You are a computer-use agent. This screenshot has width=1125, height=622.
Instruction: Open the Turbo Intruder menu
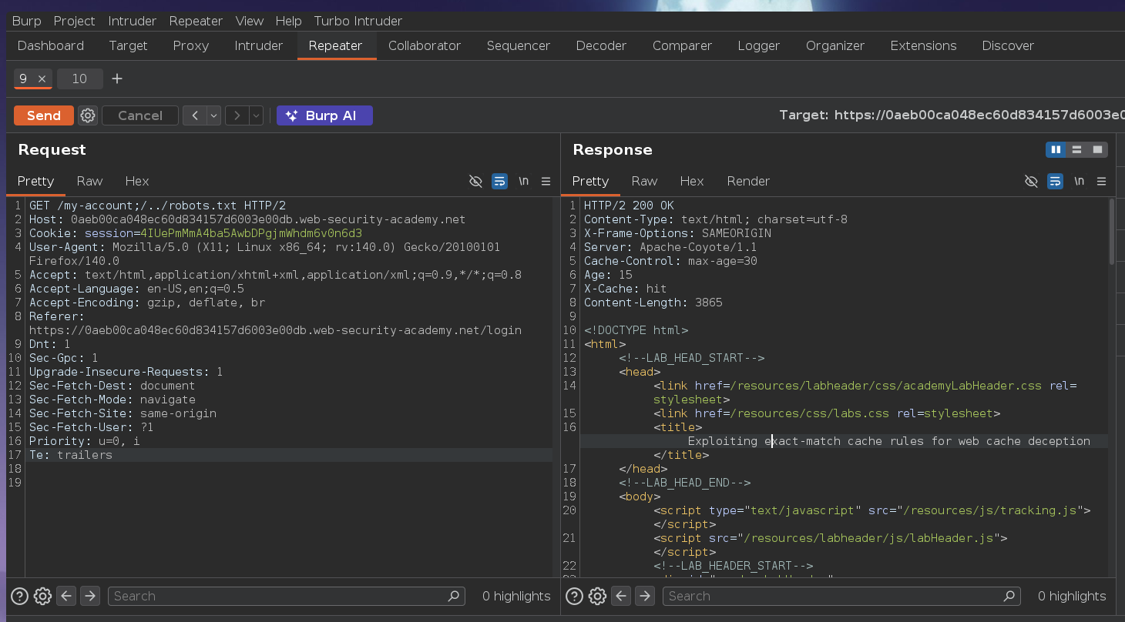pos(358,21)
